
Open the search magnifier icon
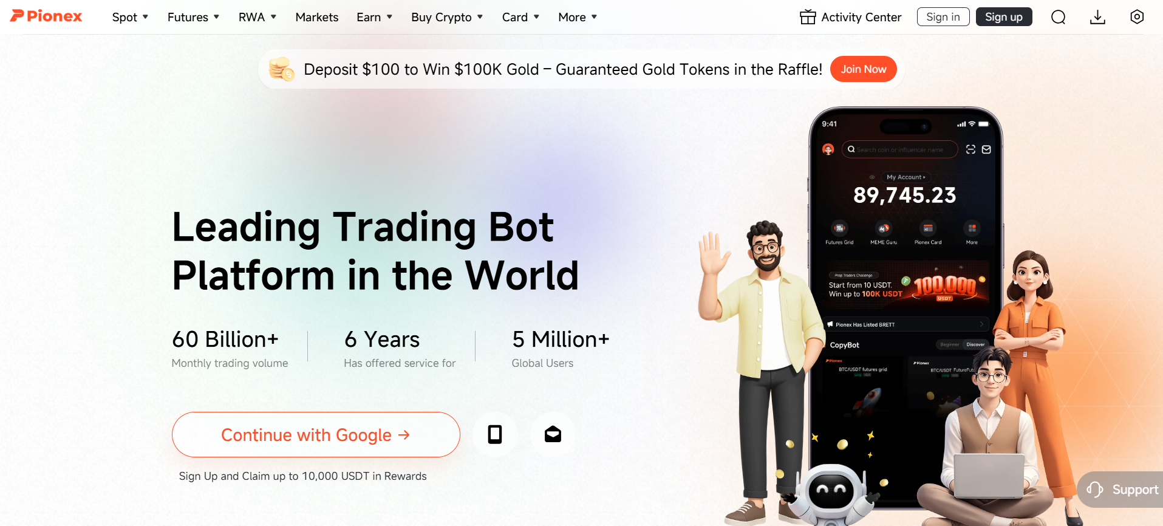pyautogui.click(x=1058, y=17)
